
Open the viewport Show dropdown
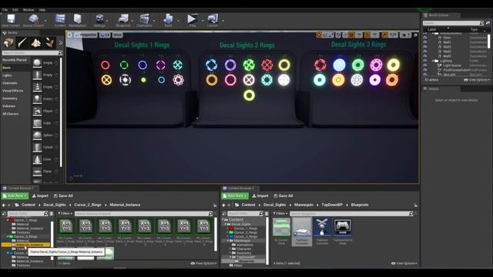pyautogui.click(x=118, y=35)
